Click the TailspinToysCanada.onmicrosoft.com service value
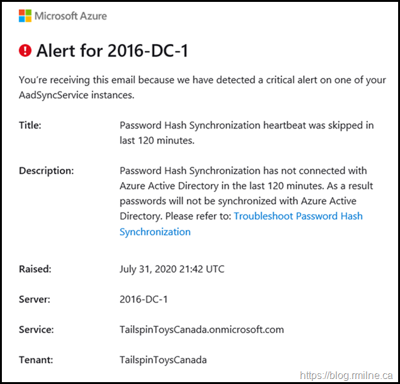The image size is (400, 384). [202, 330]
